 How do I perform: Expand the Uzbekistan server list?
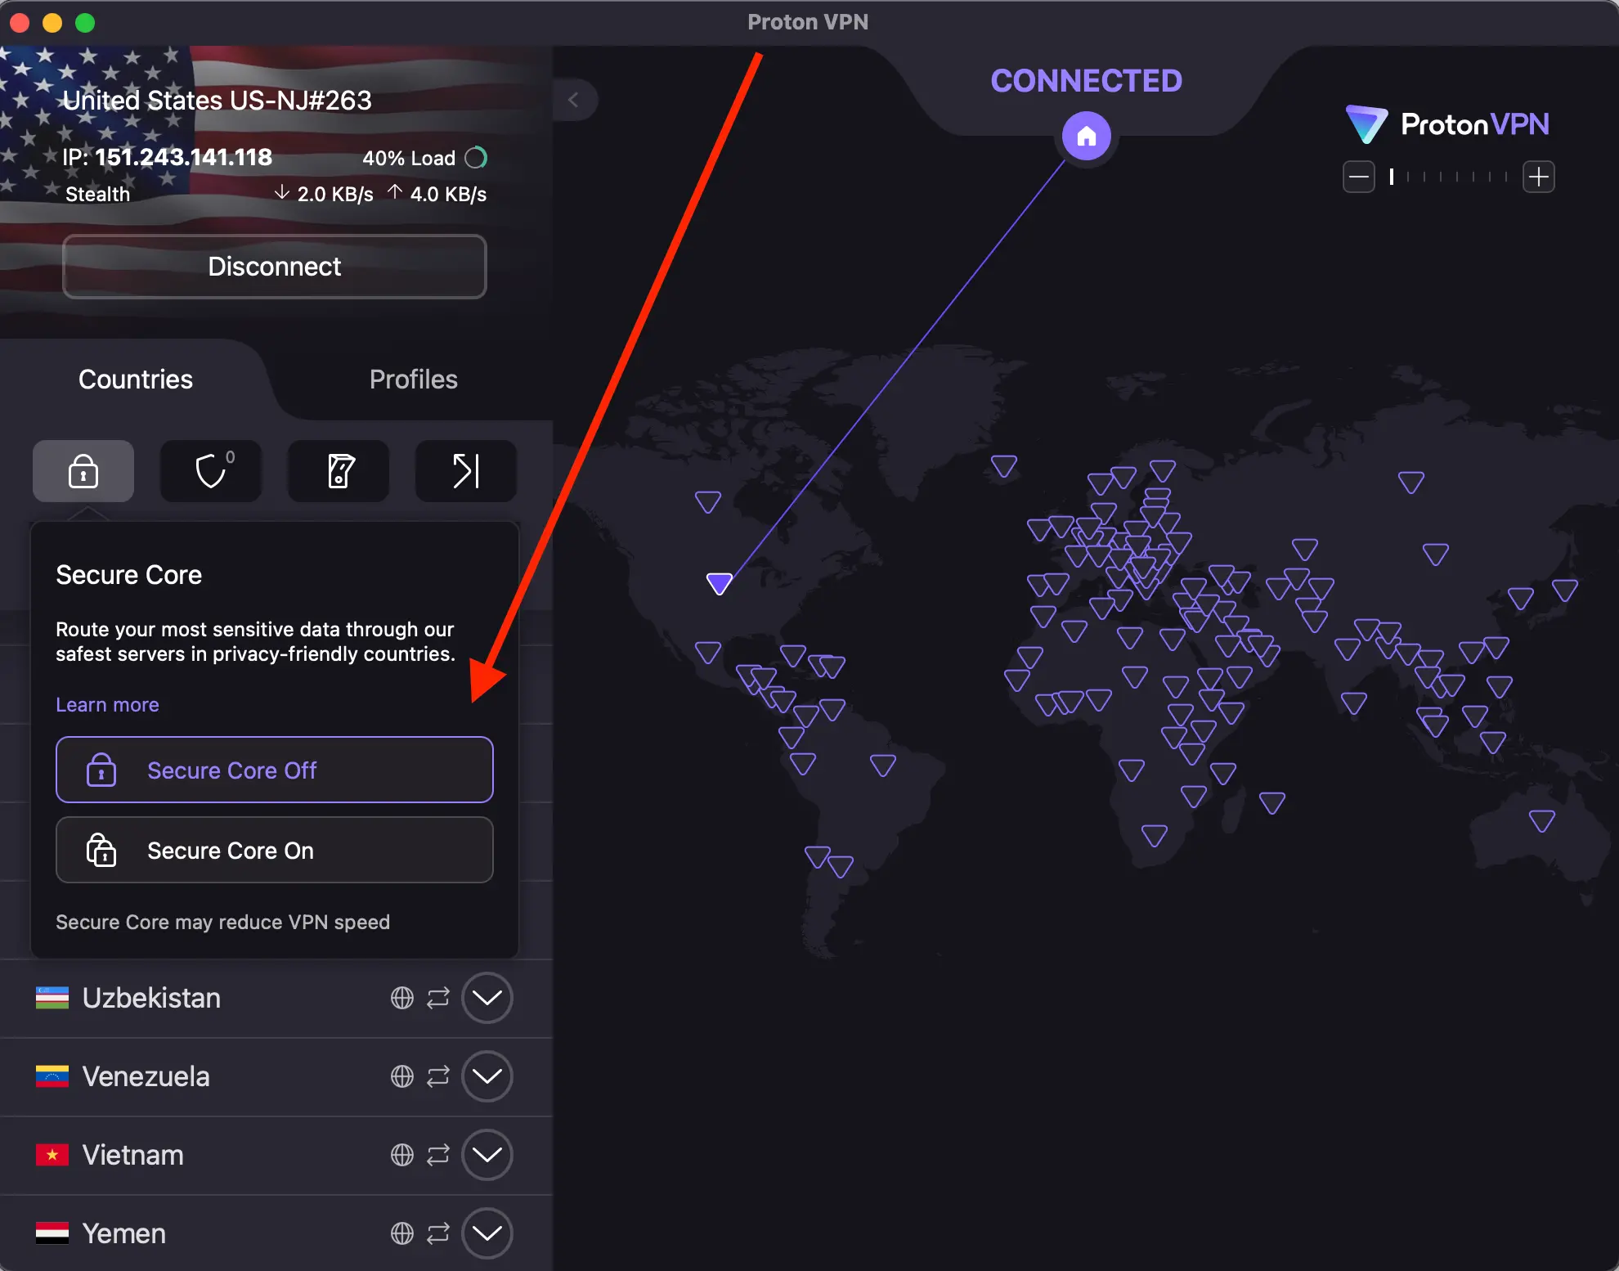click(x=487, y=999)
